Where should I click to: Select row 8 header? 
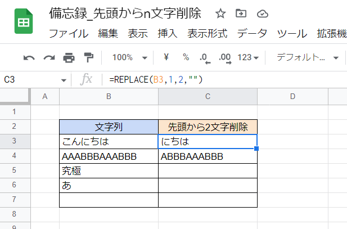tap(15, 214)
